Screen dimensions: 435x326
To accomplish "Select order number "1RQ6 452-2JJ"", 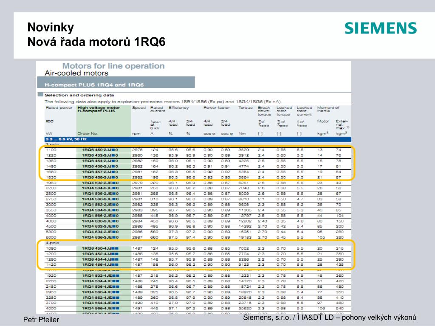I will tap(100, 155).
